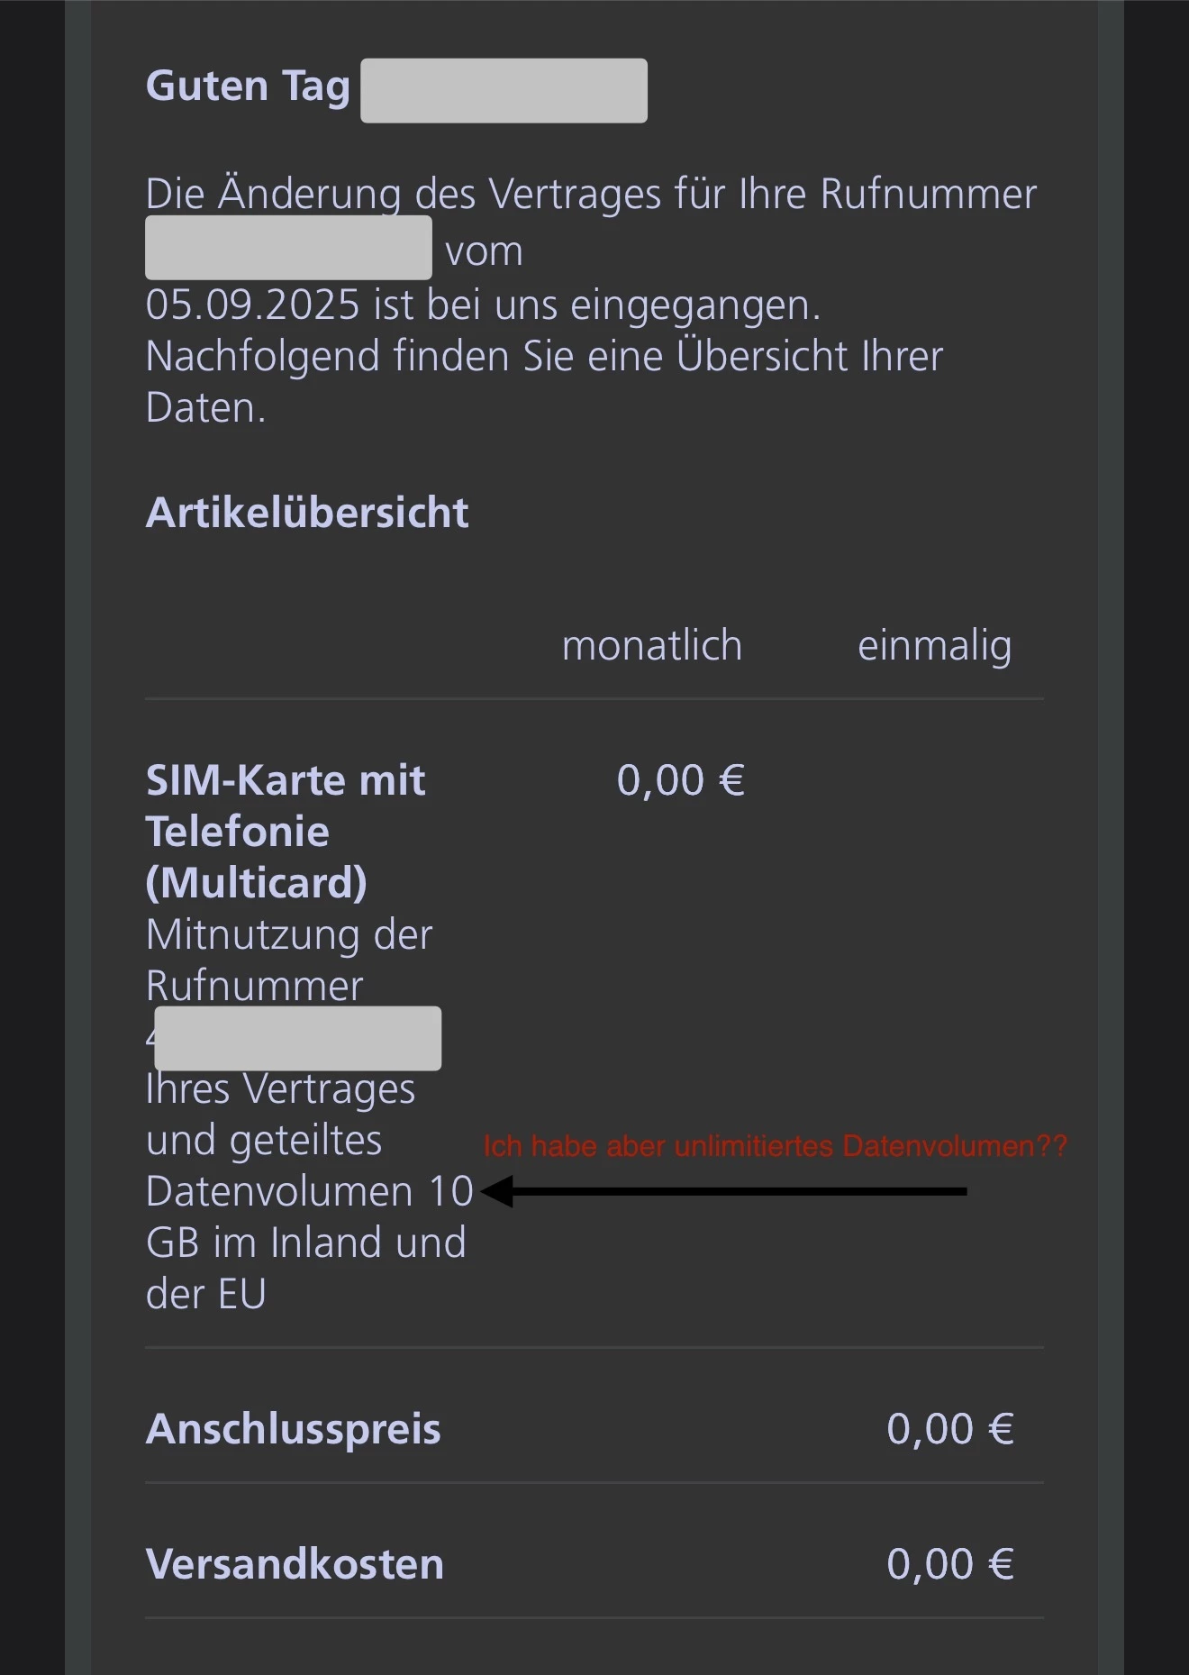Click the Versandkosten 0,00 € amount
The height and width of the screenshot is (1675, 1189).
(x=950, y=1564)
